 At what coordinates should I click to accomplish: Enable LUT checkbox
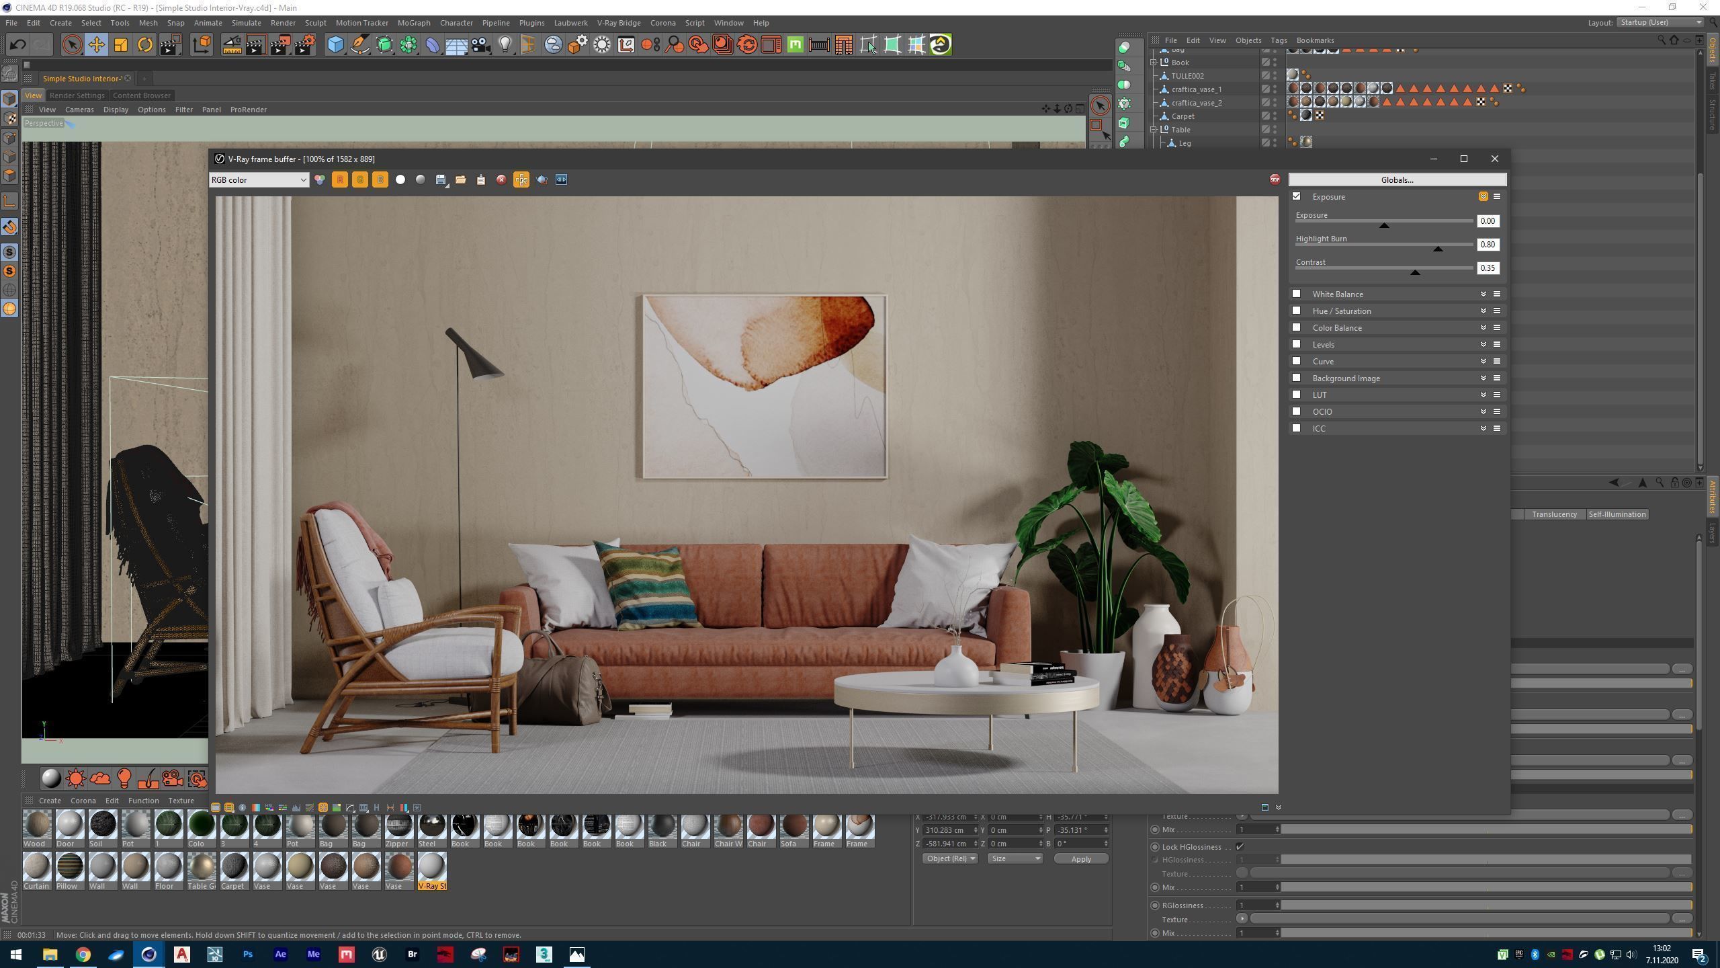1297,395
